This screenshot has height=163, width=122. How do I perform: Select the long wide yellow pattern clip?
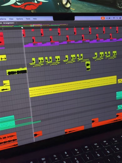point(73,86)
